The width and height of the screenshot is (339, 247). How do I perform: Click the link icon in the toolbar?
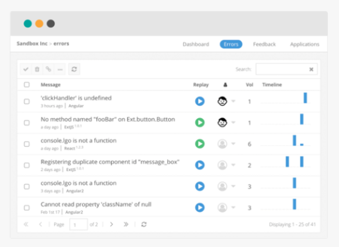click(48, 69)
